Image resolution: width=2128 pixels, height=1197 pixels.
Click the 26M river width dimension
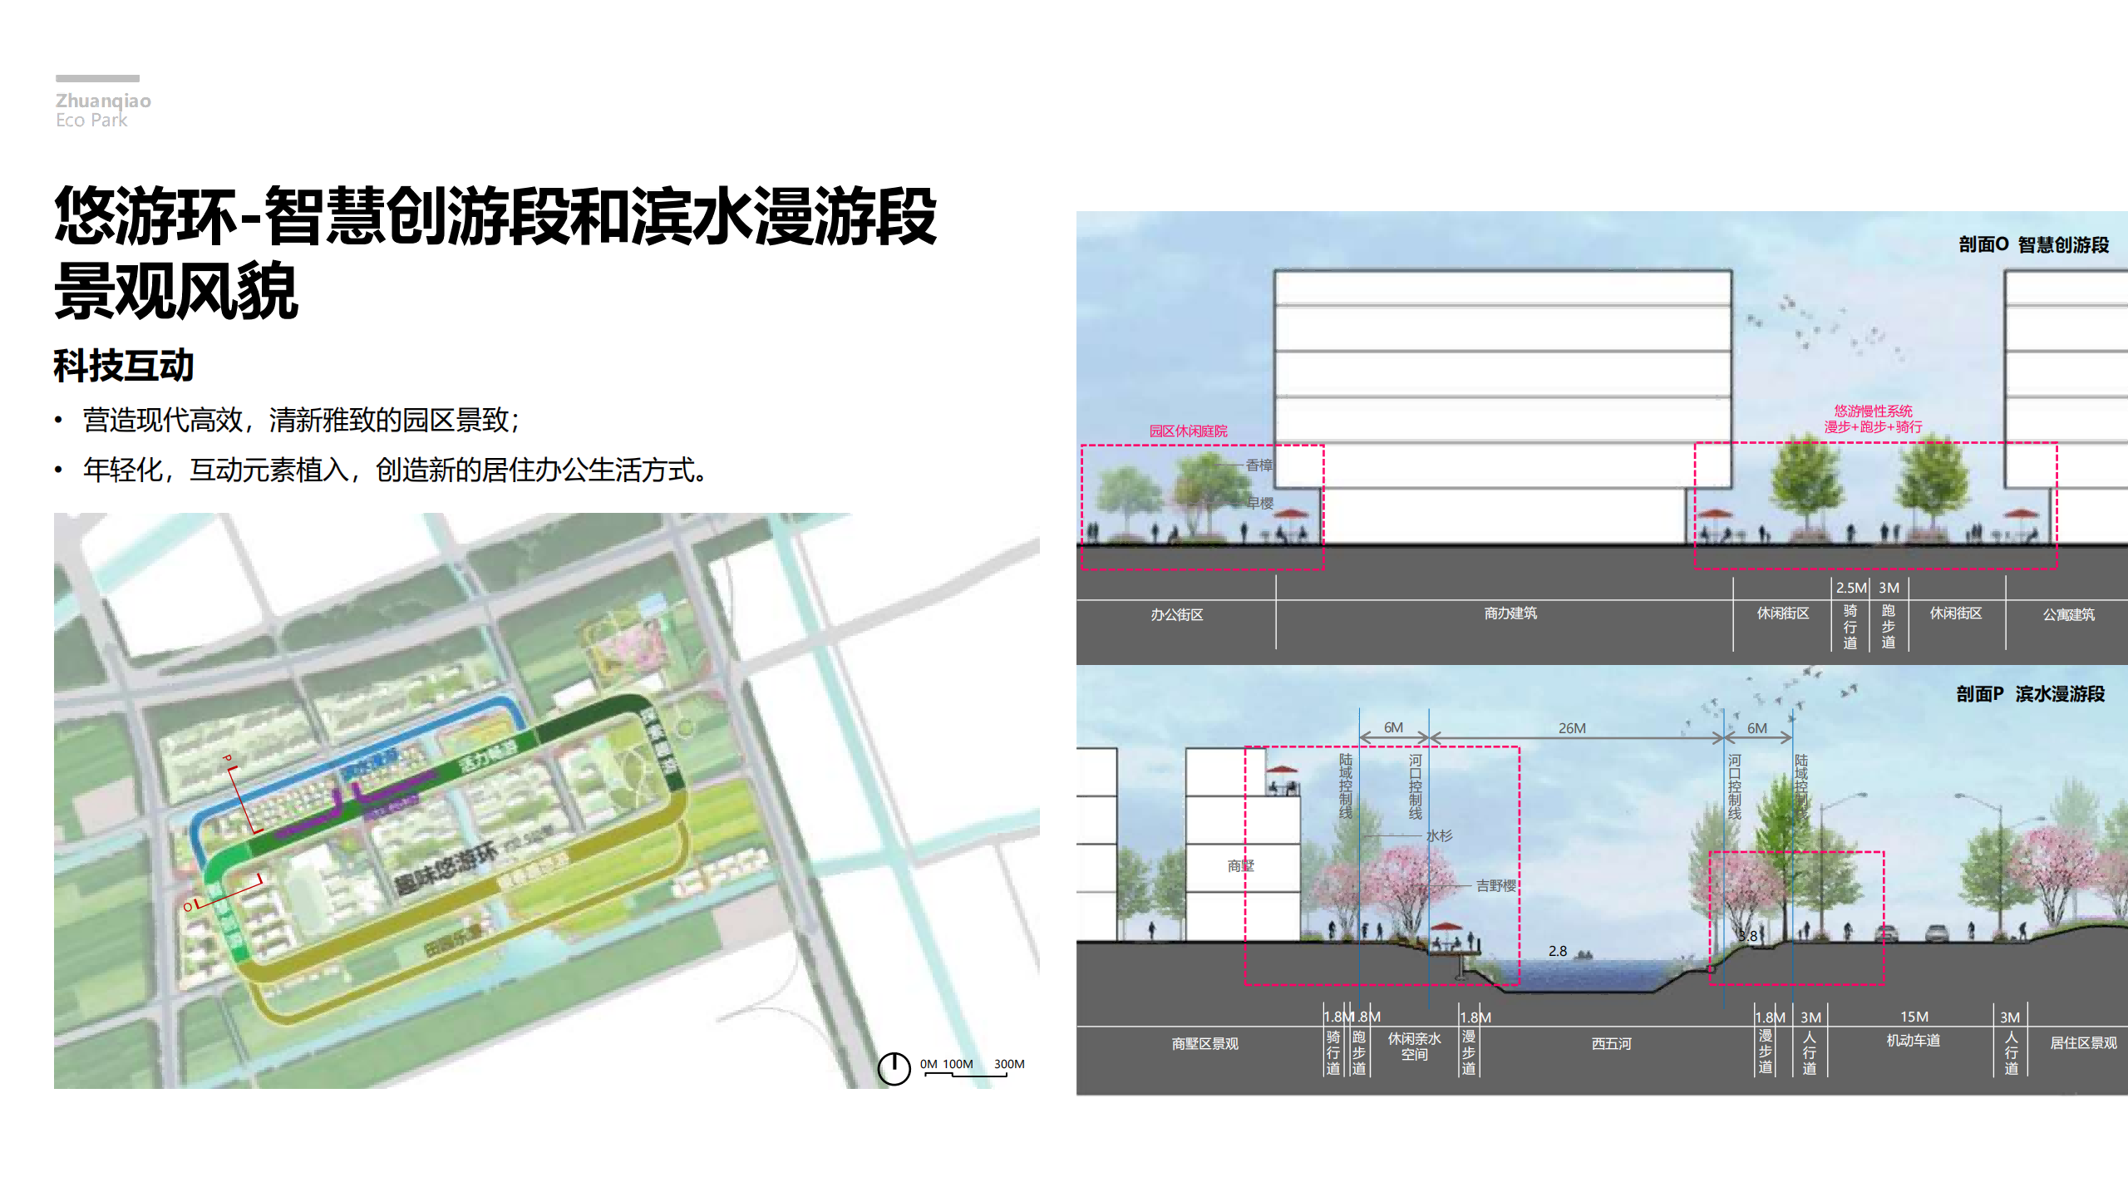pos(1571,728)
